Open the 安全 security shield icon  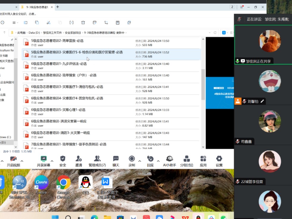pyautogui.click(x=63, y=159)
